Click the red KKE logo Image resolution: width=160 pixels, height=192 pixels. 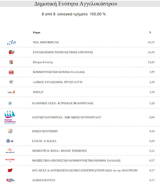[11, 72]
